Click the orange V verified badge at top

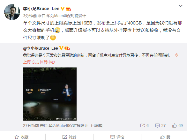[x=63, y=9]
